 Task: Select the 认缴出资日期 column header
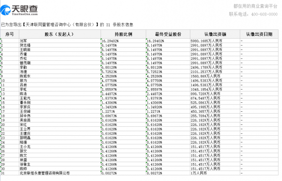click(x=259, y=34)
